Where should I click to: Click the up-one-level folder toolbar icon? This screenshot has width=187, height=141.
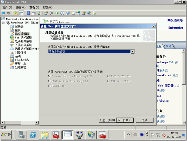tap(16, 13)
